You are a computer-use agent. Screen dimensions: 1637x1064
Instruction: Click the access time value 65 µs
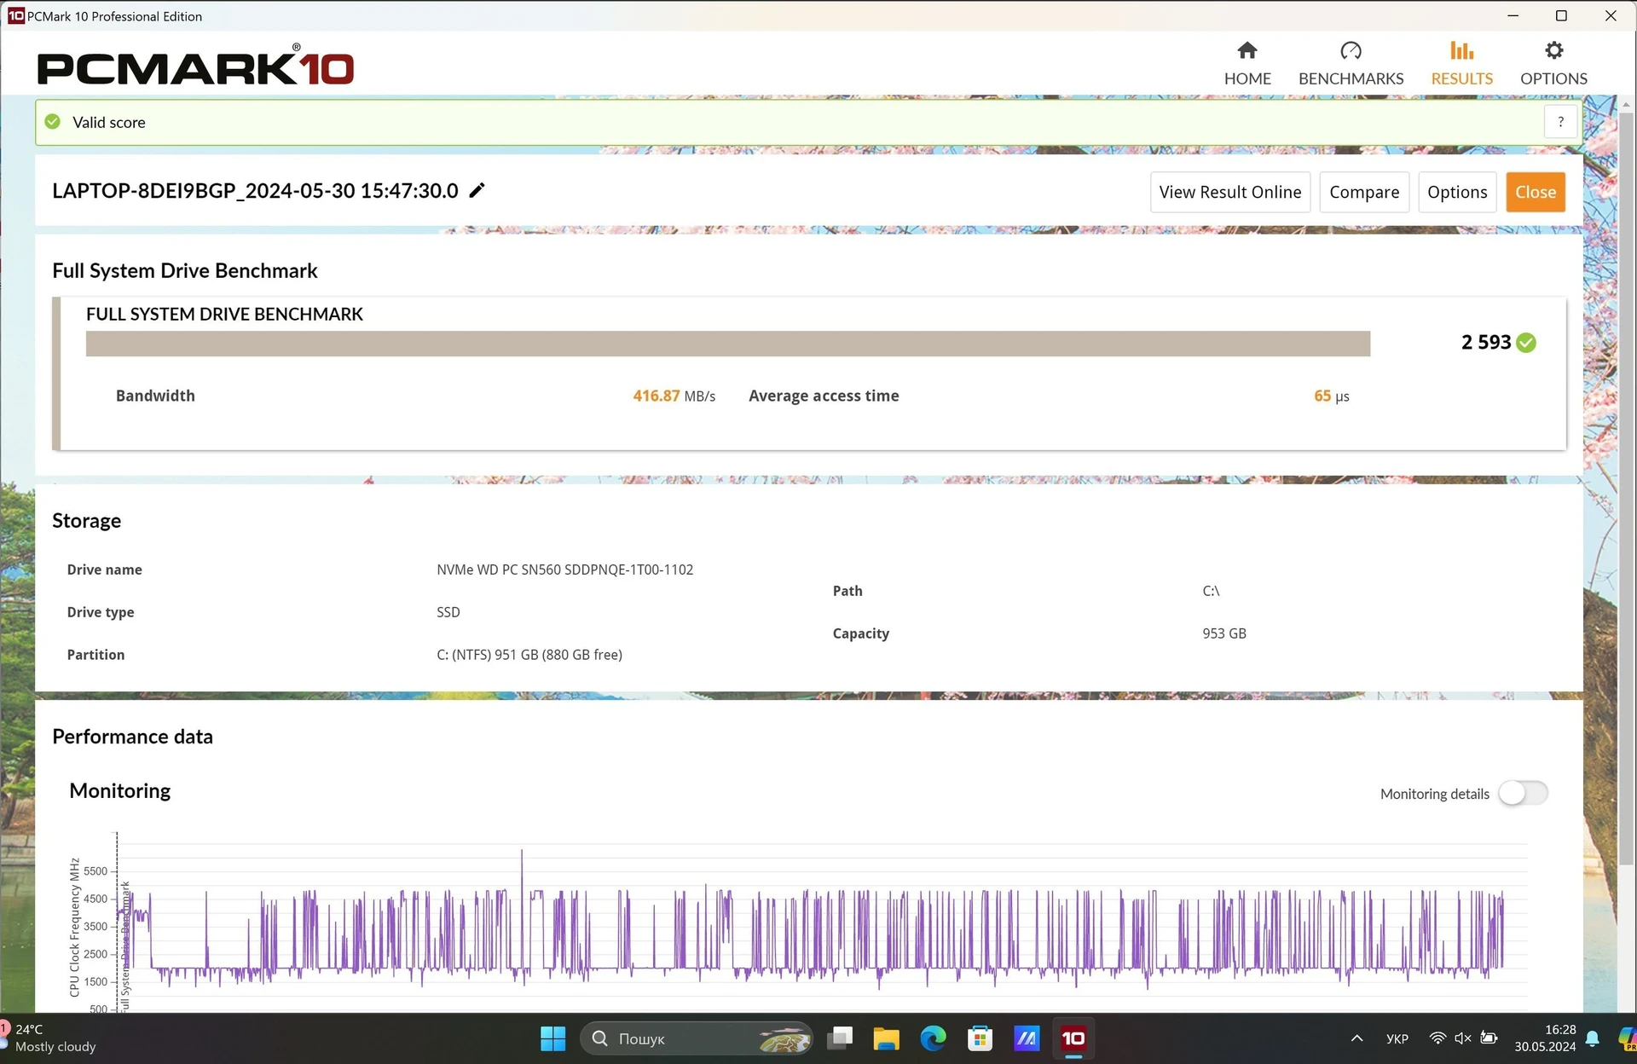[1331, 396]
